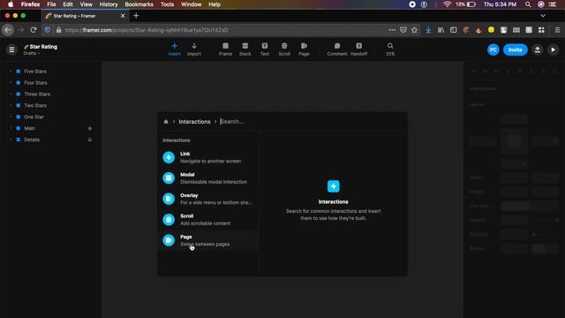Click the tracking protection shield icon
This screenshot has height=318, width=565.
point(47,30)
